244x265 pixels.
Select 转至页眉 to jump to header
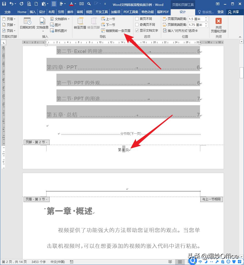point(80,24)
